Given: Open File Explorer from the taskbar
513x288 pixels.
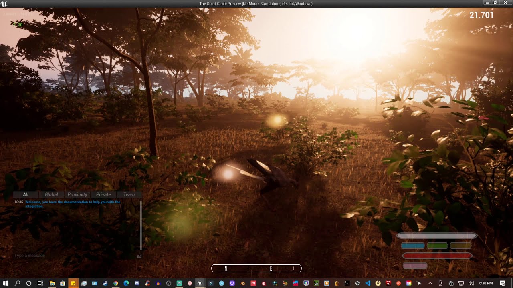Looking at the screenshot, I should coord(52,283).
